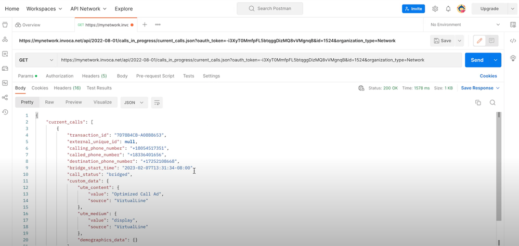Screen dimensions: 519x246
Task: Open Save Response dropdown
Action: coord(481,88)
